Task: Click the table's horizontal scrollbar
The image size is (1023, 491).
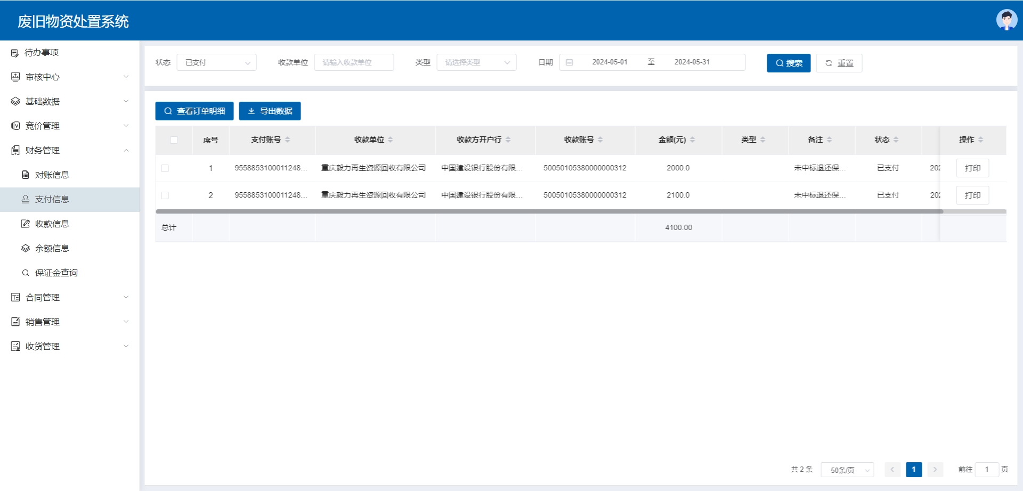Action: [x=549, y=211]
